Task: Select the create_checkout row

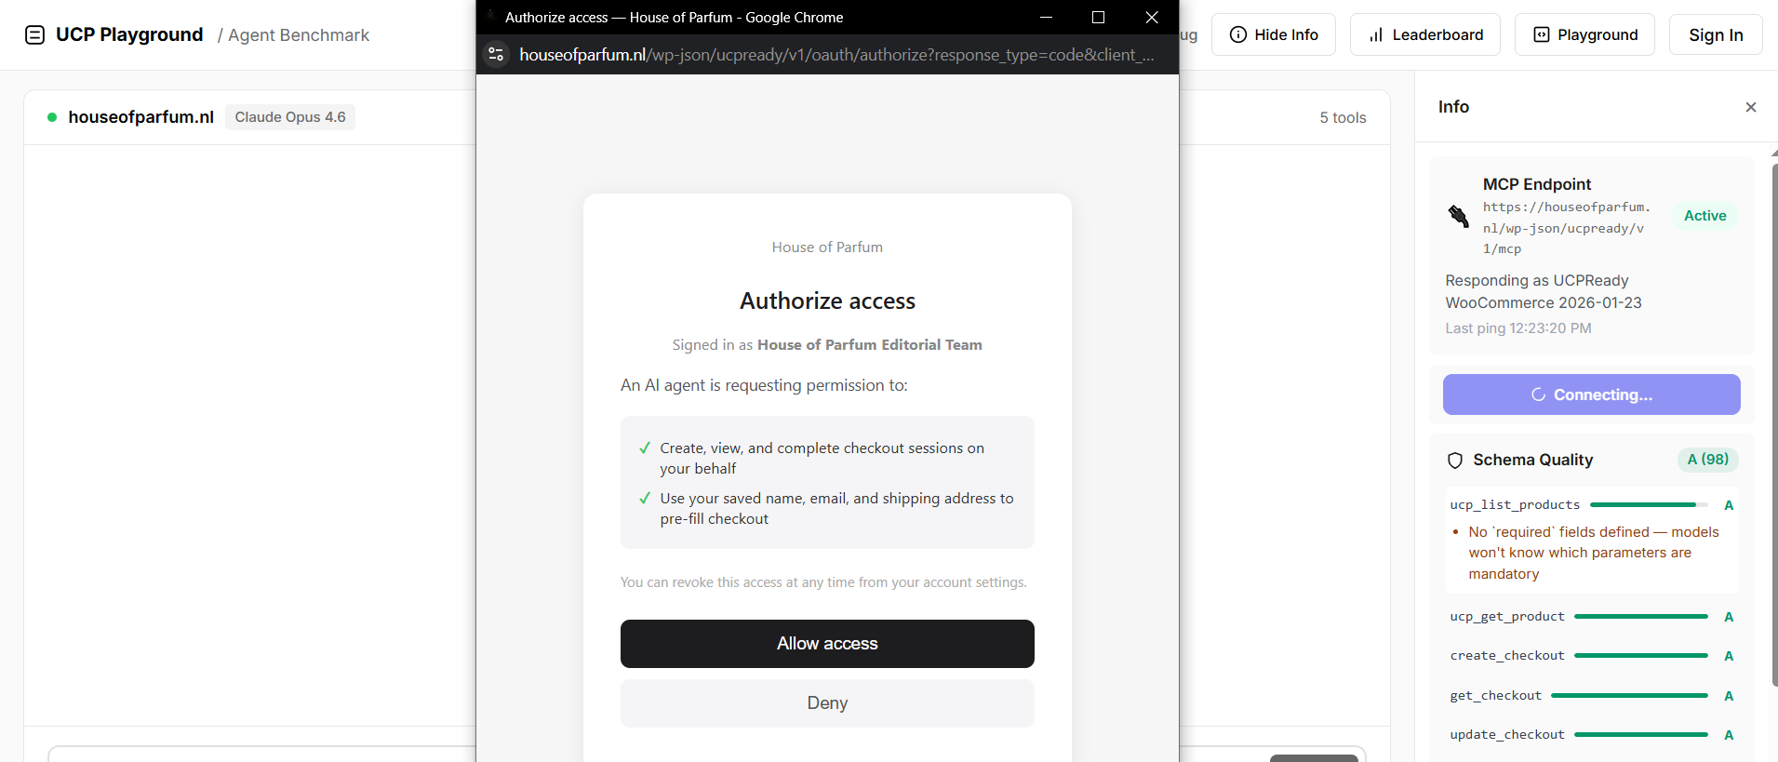Action: pos(1591,656)
